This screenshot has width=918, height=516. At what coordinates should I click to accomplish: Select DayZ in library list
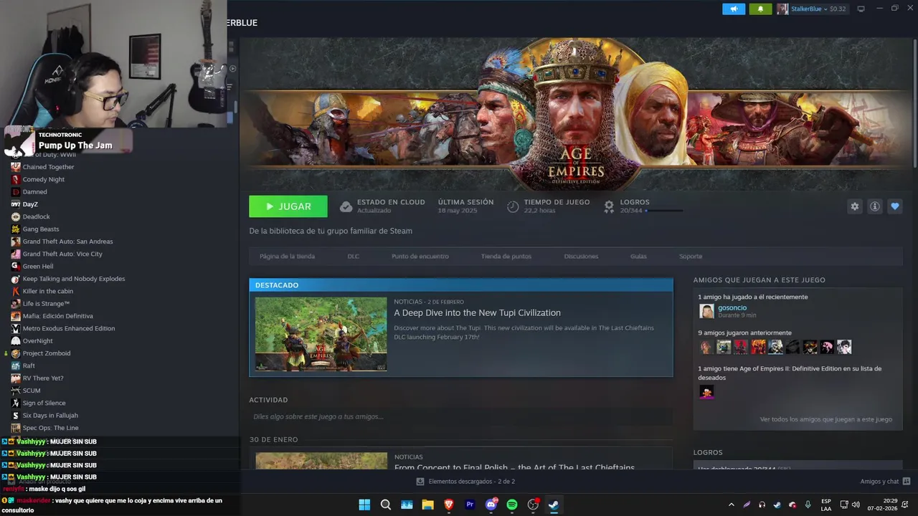click(x=30, y=204)
